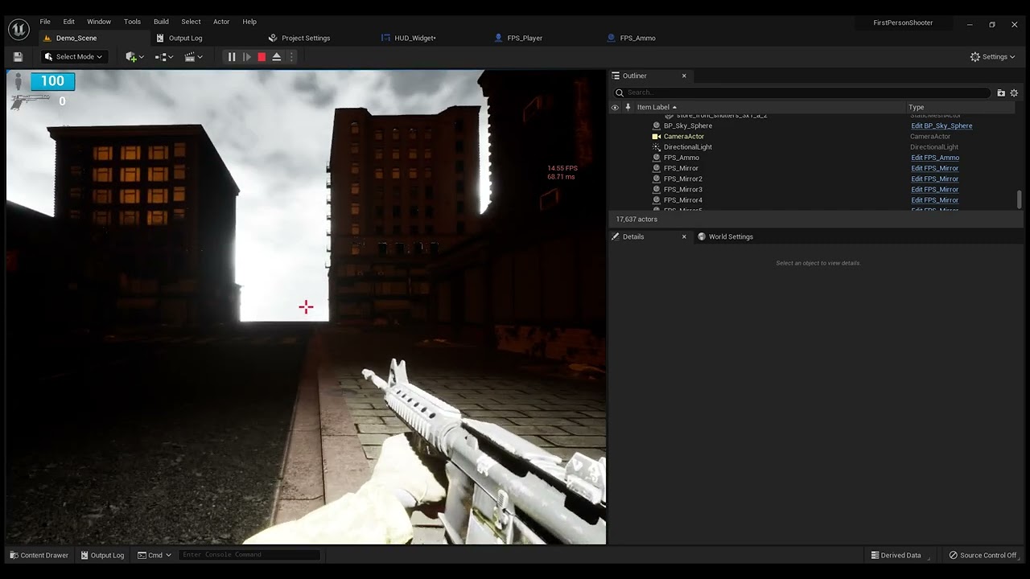
Task: Sort Outliner by Type column
Action: coord(916,107)
